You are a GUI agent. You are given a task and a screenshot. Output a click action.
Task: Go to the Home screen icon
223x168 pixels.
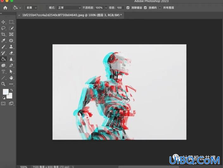[5, 8]
